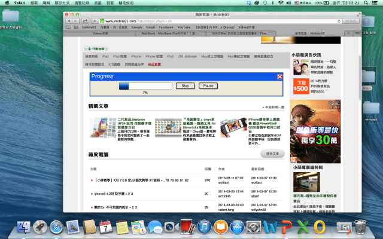The height and width of the screenshot is (239, 383).
Task: Open iBooks orange book in Dock
Action: coord(221,227)
